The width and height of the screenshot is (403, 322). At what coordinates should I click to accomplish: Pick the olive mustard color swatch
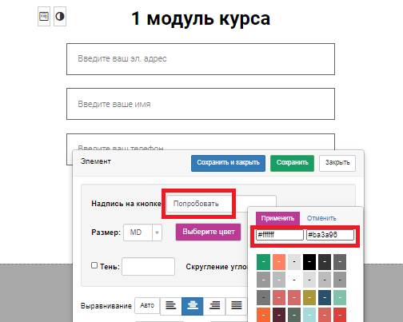pyautogui.click(x=309, y=297)
